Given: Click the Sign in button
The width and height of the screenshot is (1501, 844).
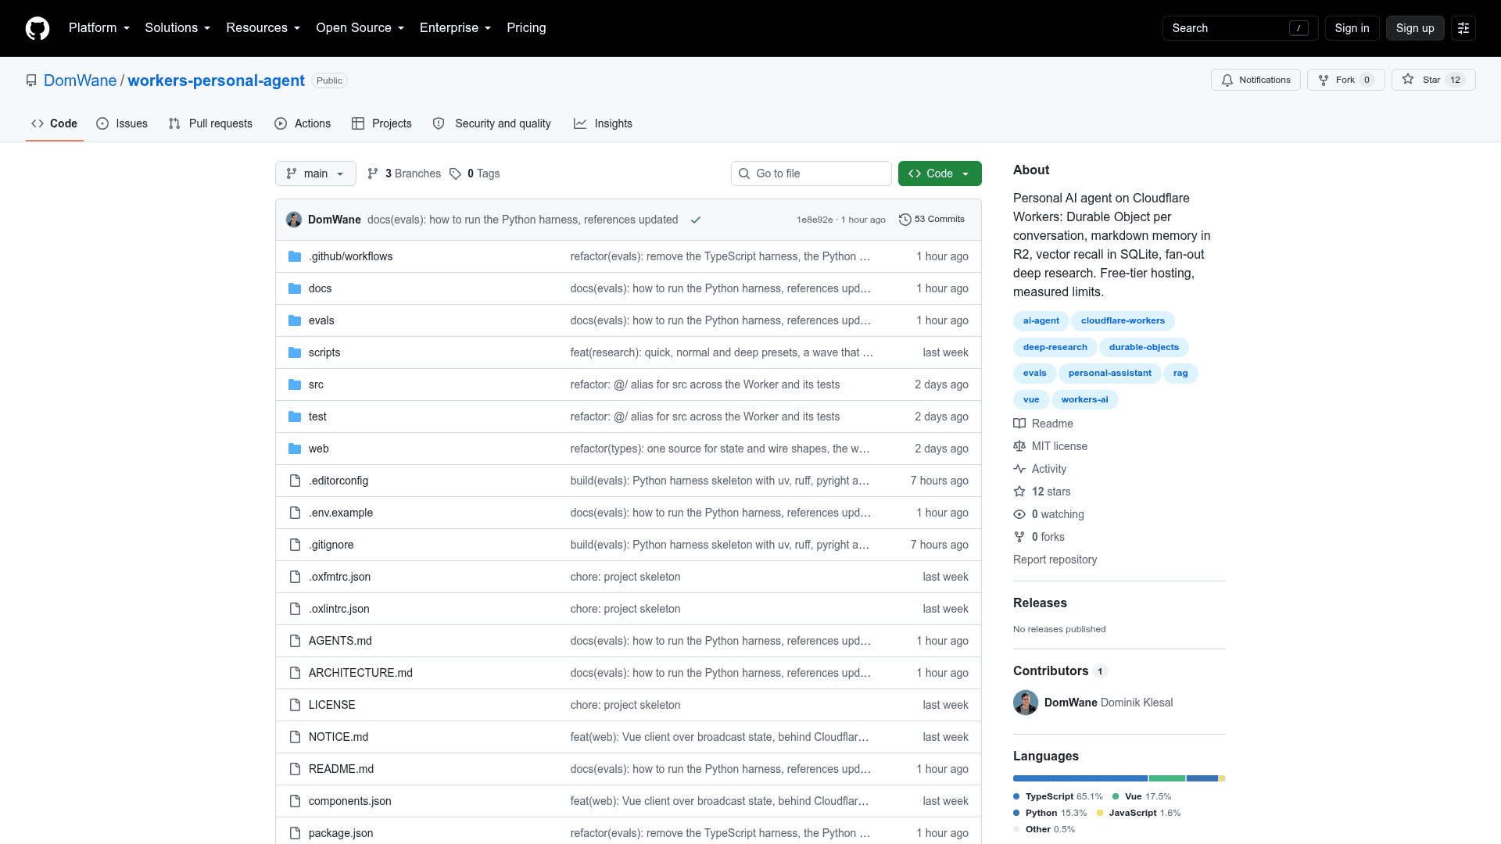Looking at the screenshot, I should click(x=1352, y=28).
